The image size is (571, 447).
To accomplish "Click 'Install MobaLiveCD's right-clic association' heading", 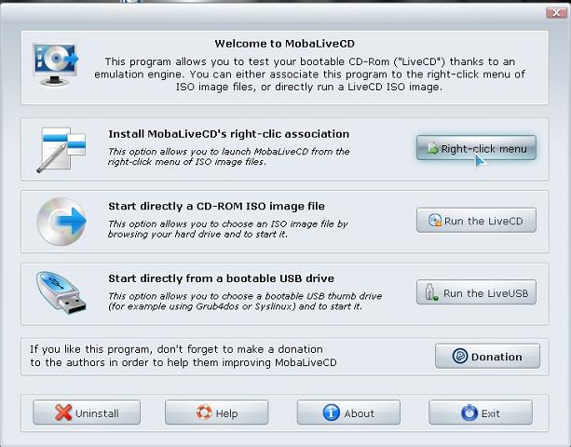I will coord(229,134).
